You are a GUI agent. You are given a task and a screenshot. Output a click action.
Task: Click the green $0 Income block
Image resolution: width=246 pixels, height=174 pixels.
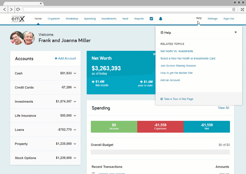tap(114, 127)
